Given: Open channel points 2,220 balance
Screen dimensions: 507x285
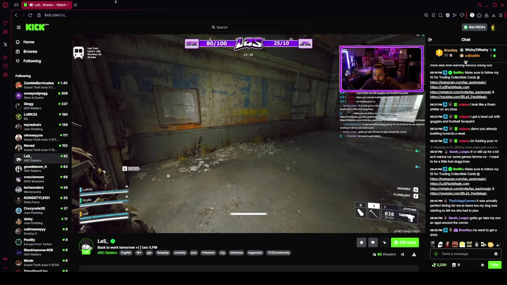Looking at the screenshot, I should [x=439, y=265].
